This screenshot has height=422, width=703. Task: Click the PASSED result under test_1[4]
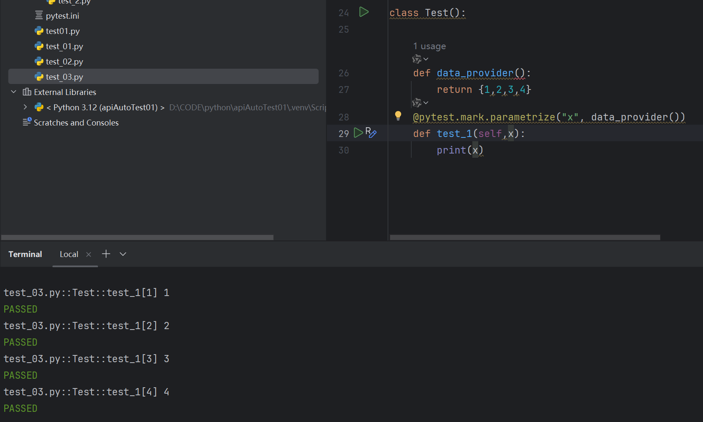click(x=20, y=408)
